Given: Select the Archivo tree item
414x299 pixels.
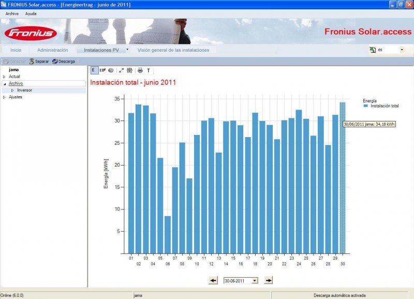Looking at the screenshot, I should point(16,83).
